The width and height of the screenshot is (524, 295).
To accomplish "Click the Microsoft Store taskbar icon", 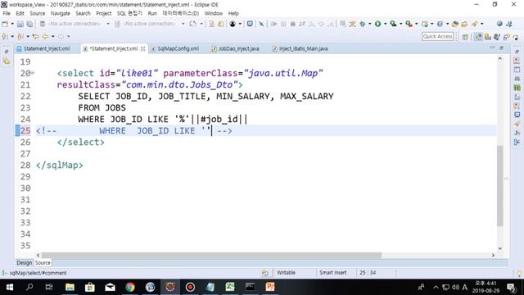I will [x=90, y=287].
